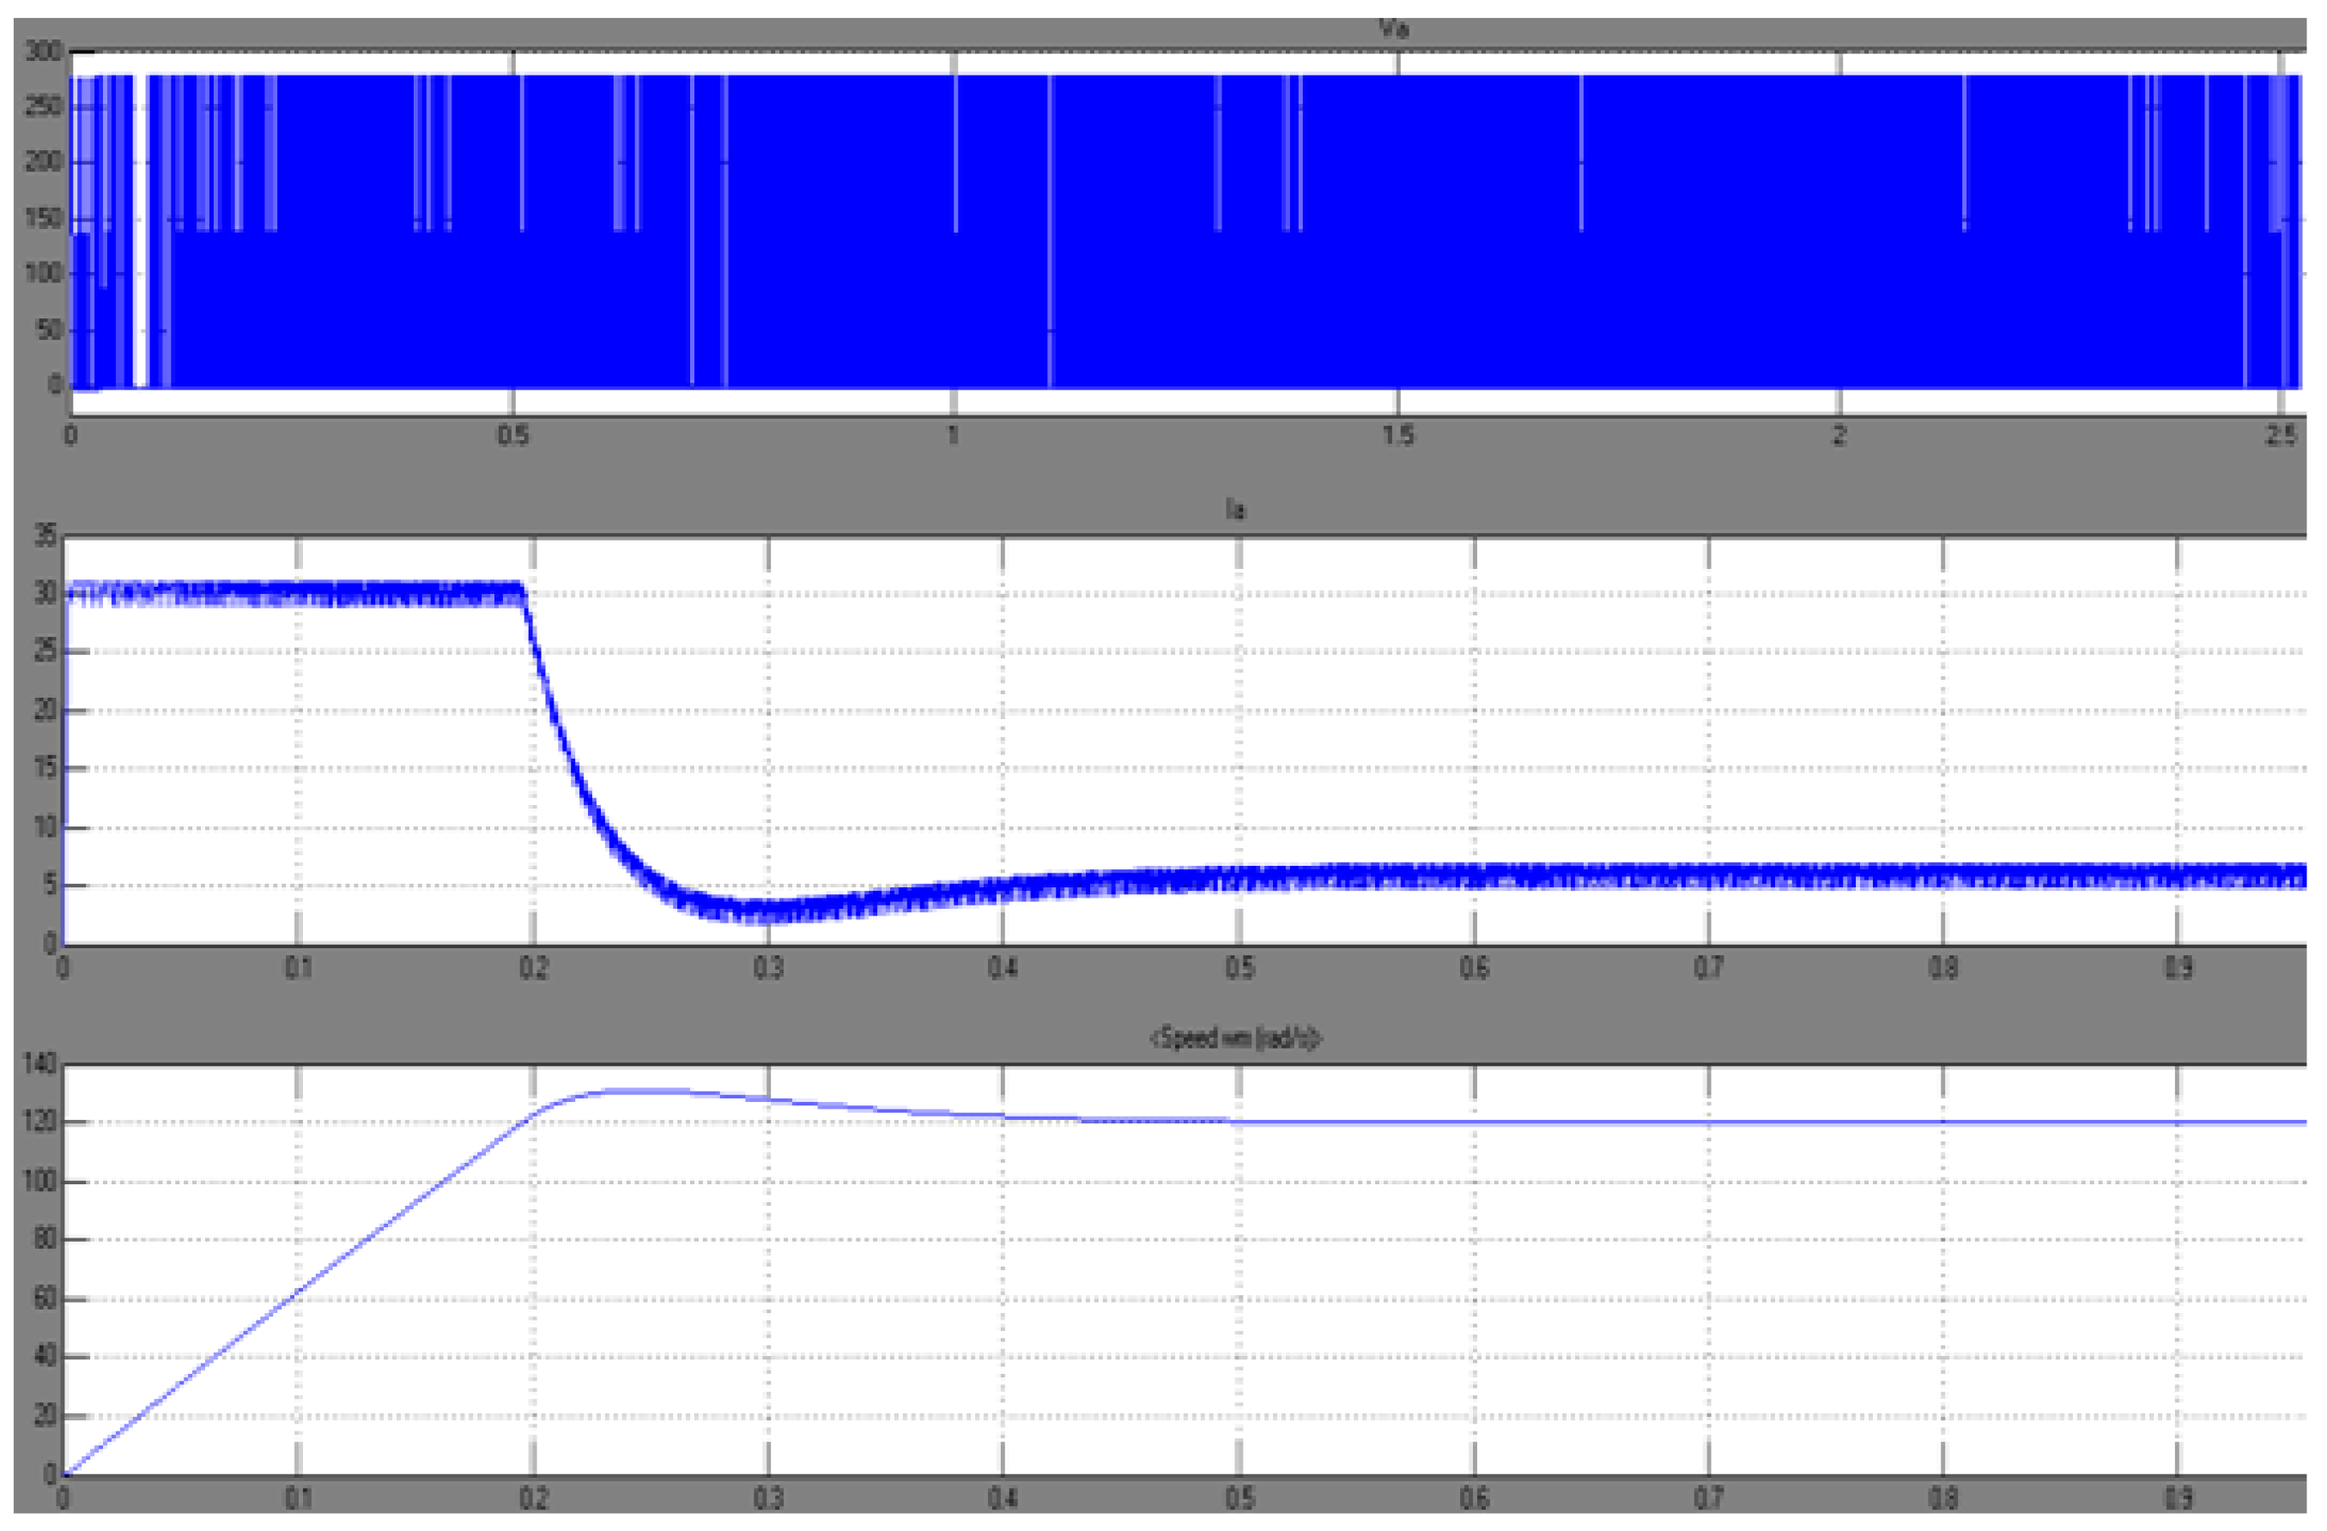
Task: Click the 150 label on Va axis
Action: (x=43, y=218)
